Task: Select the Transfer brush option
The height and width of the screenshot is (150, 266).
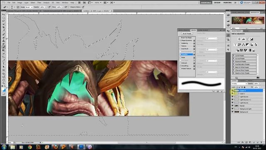Action: tap(186, 55)
